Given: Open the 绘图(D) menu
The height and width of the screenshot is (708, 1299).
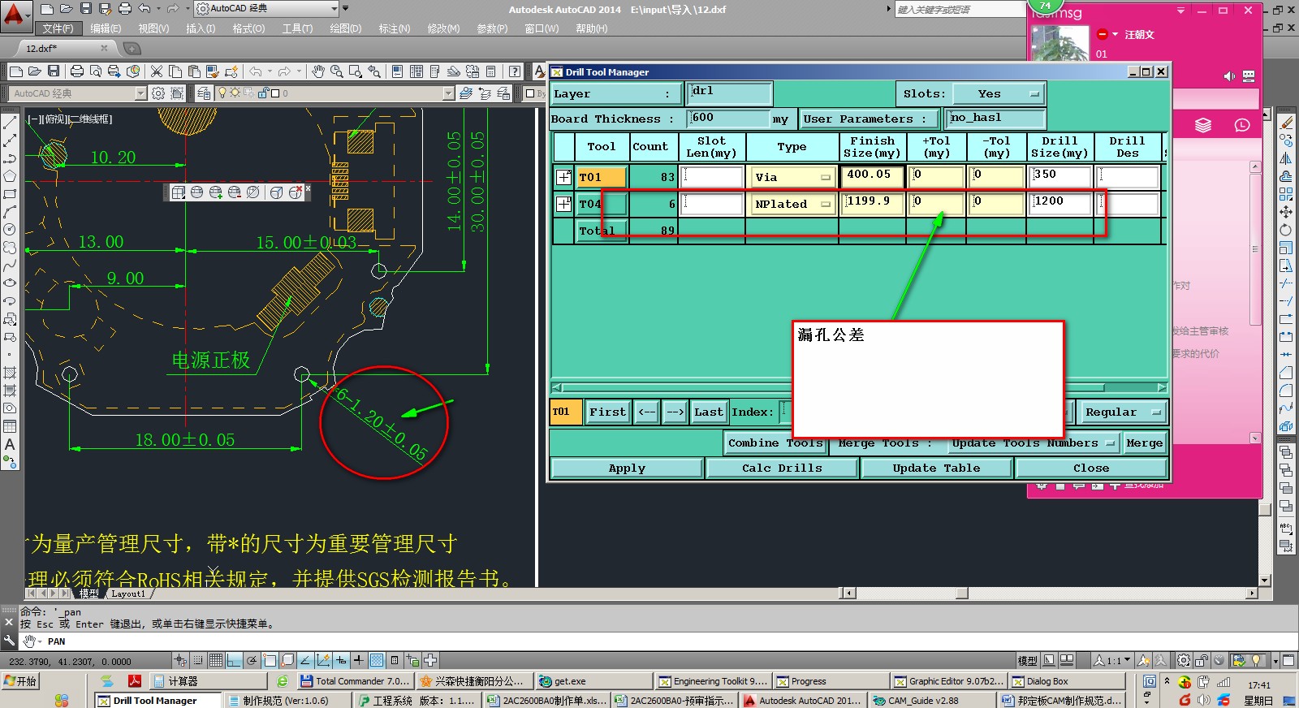Looking at the screenshot, I should pos(345,28).
